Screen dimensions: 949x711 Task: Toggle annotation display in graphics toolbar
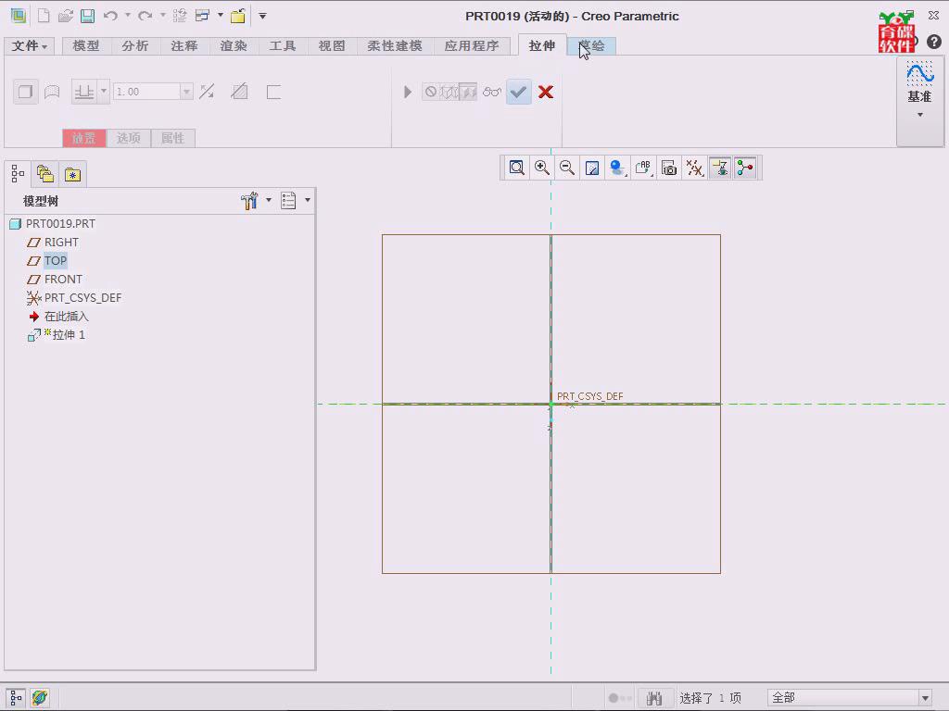tap(719, 168)
